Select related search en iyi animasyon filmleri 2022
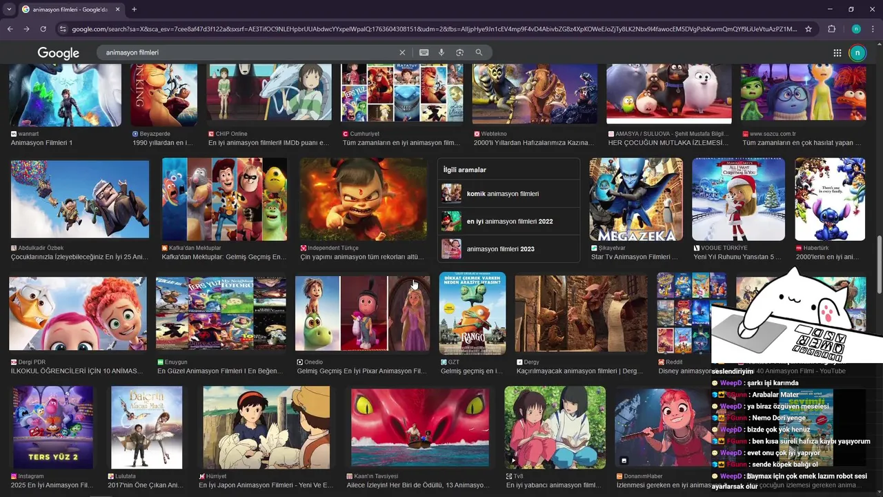883x497 pixels. point(508,222)
